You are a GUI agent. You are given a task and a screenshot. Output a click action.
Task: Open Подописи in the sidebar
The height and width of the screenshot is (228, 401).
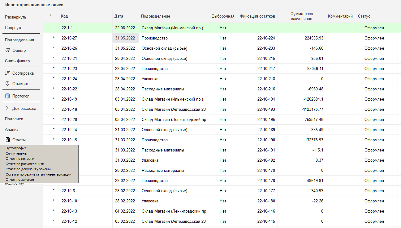pos(14,119)
